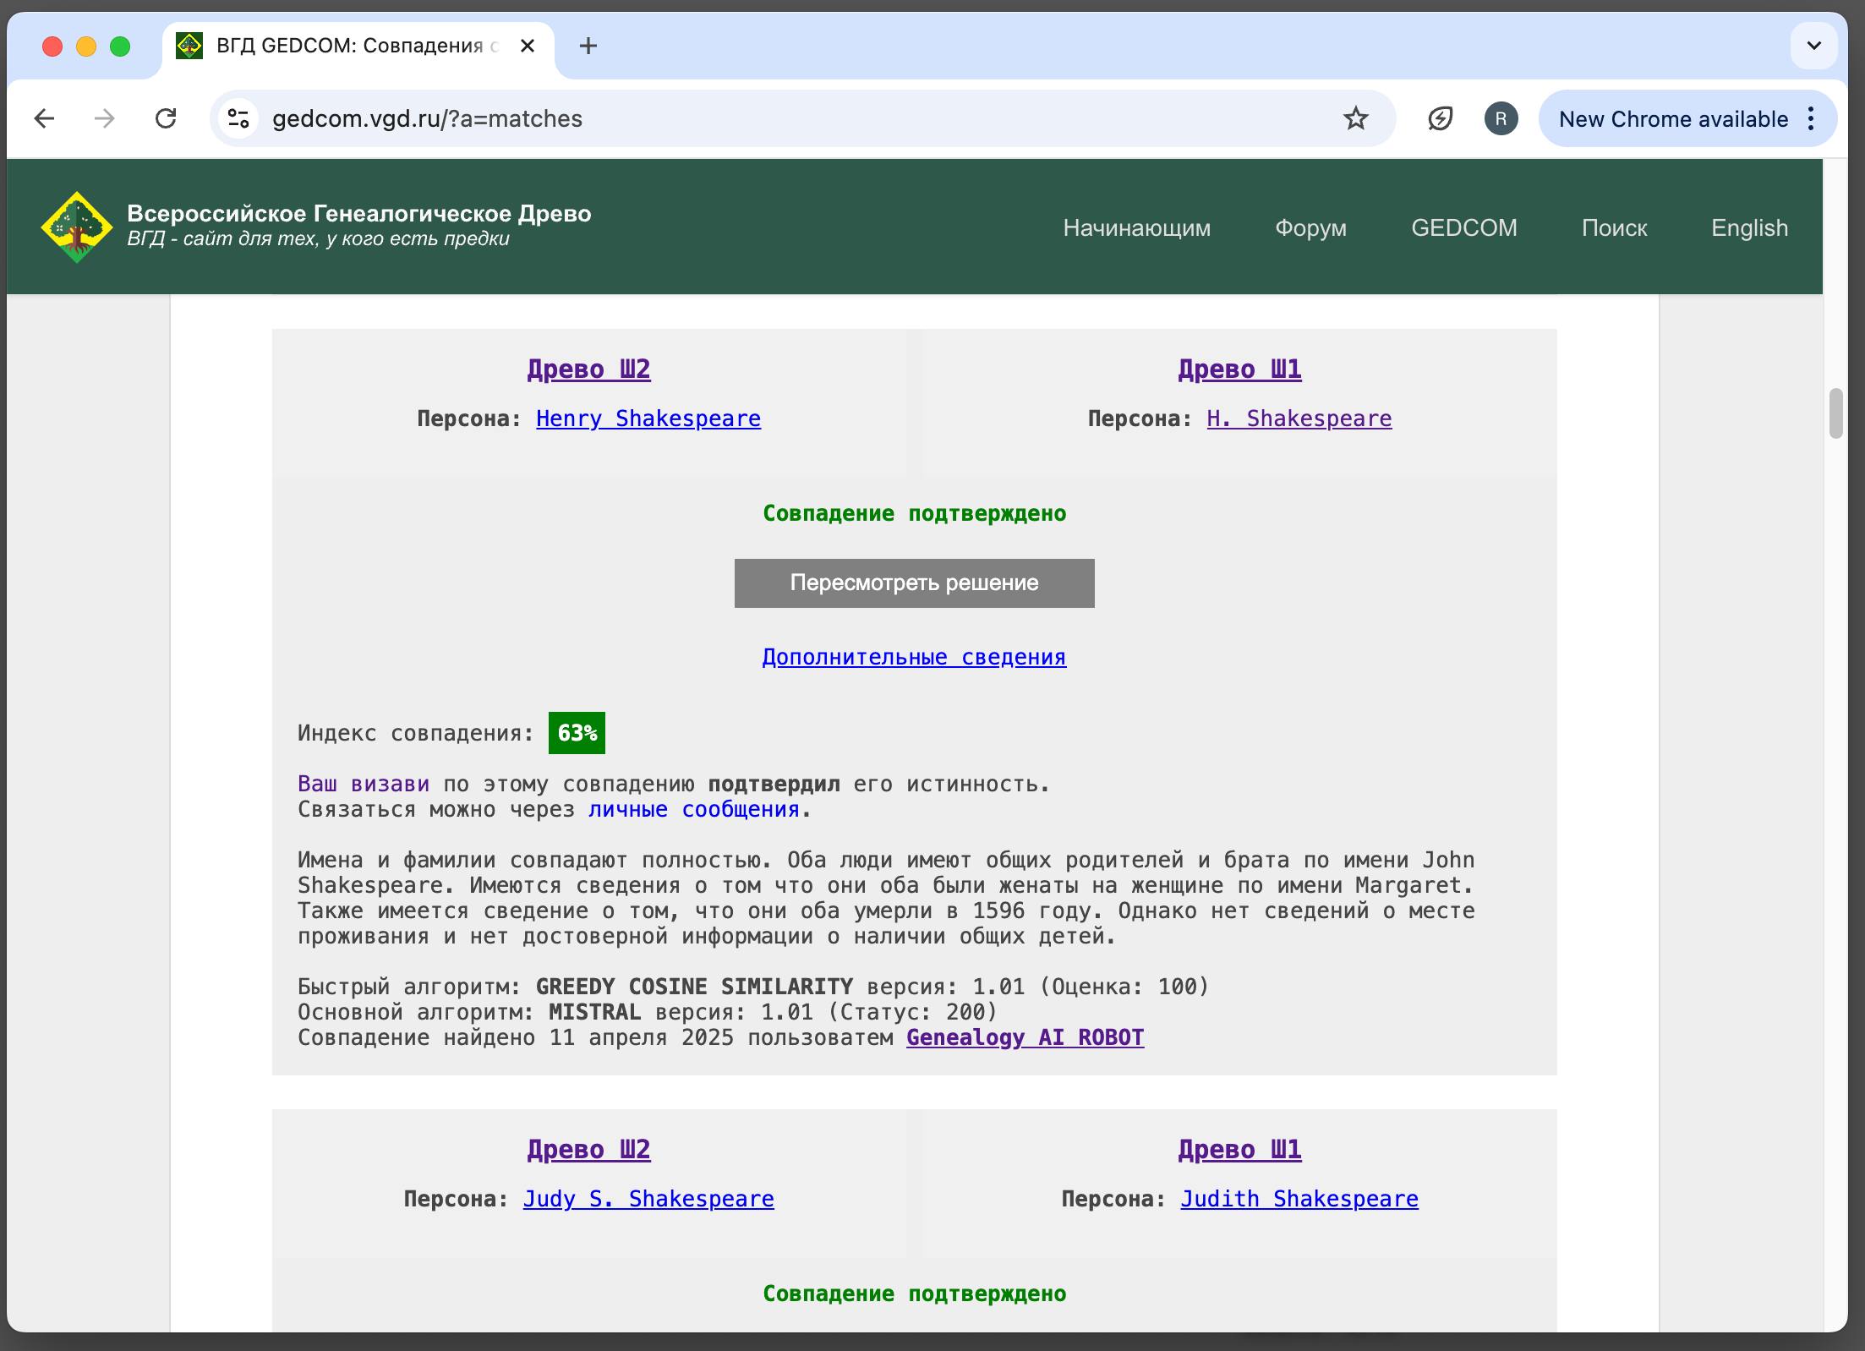Open the GEDCOM menu item
1865x1351 pixels.
pyautogui.click(x=1463, y=227)
